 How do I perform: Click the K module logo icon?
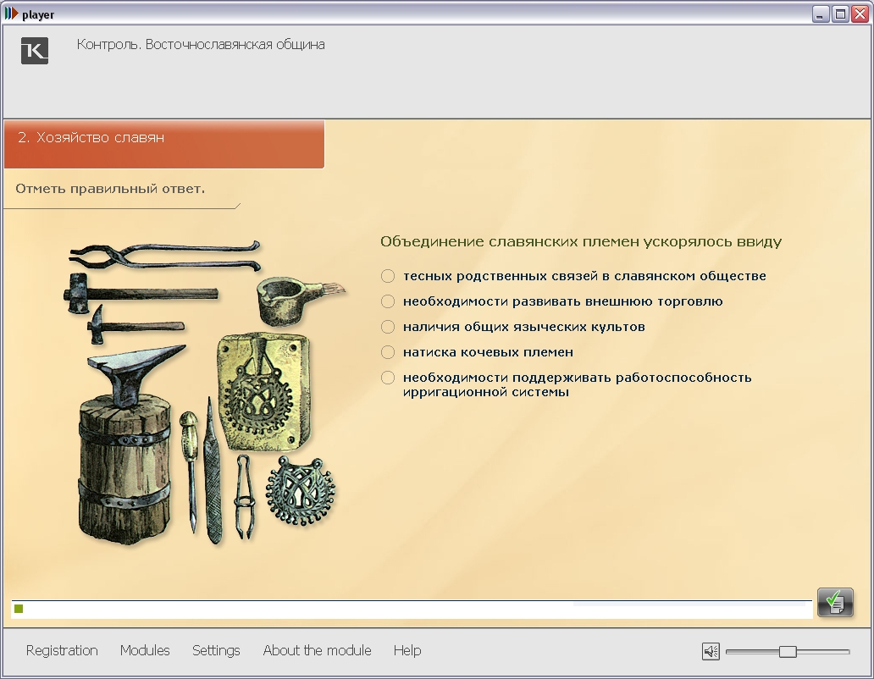35,51
